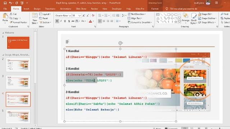
Task: Collapse the Welcome section
Action: click(x=3, y=33)
